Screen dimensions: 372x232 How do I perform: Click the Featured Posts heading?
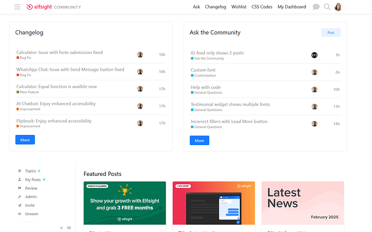coord(102,174)
